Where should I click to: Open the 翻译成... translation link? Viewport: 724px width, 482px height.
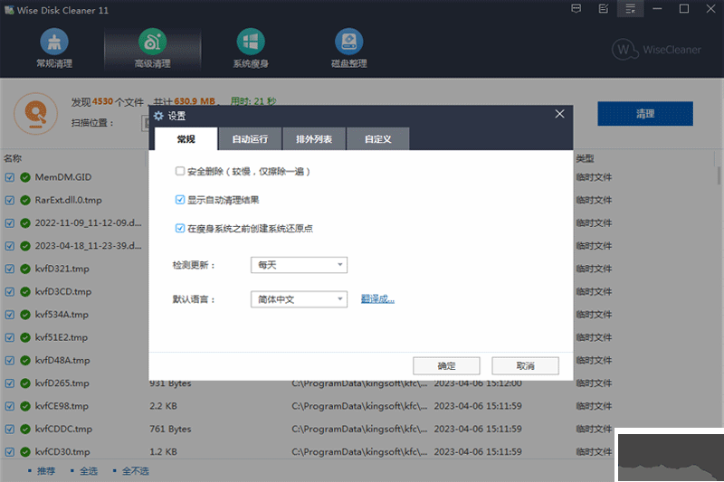point(377,299)
